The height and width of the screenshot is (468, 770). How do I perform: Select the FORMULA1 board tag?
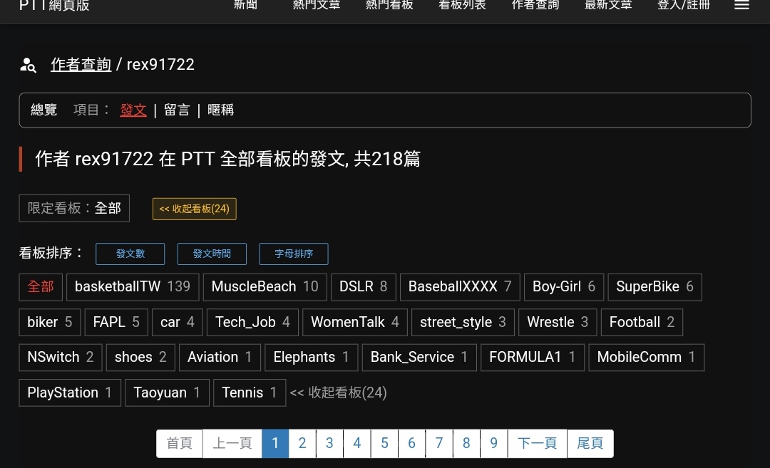click(532, 357)
